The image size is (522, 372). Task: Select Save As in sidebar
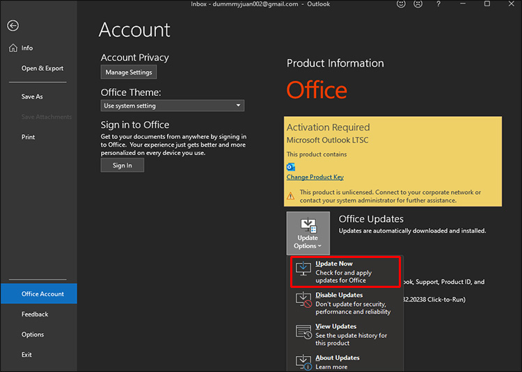pyautogui.click(x=32, y=97)
